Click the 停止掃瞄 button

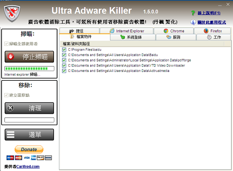pyautogui.click(x=29, y=57)
